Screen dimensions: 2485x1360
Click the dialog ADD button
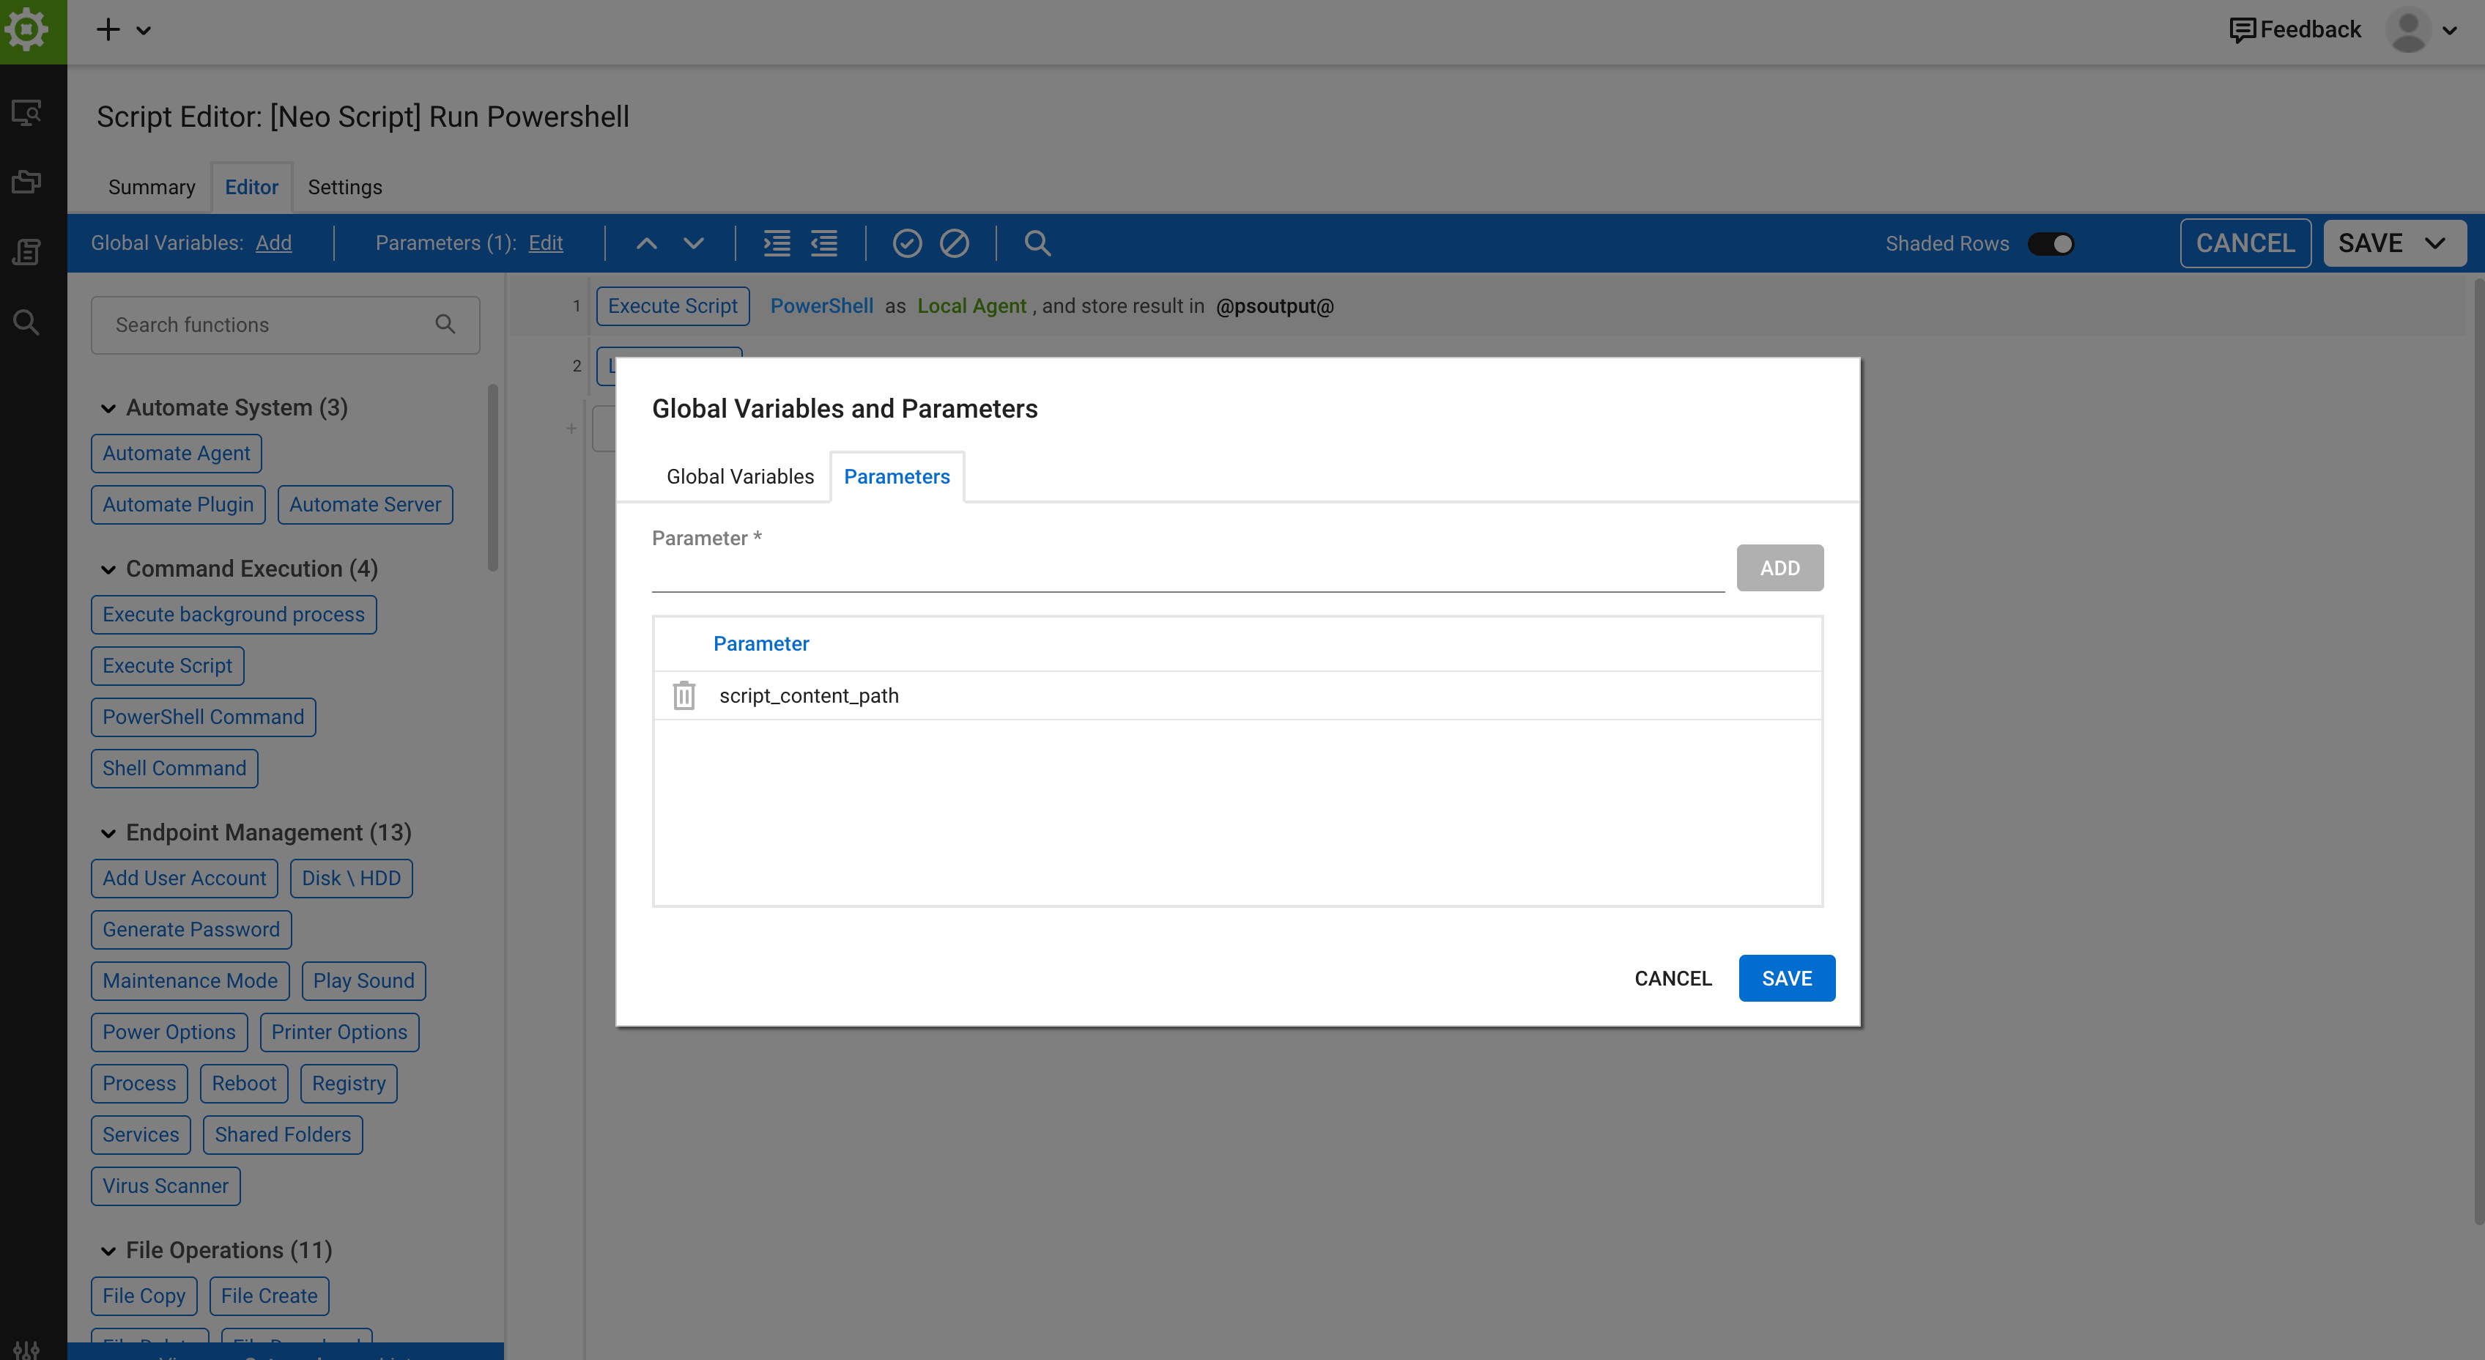coord(1780,568)
